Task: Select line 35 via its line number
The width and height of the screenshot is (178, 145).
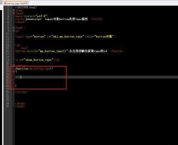Action: tap(7, 106)
